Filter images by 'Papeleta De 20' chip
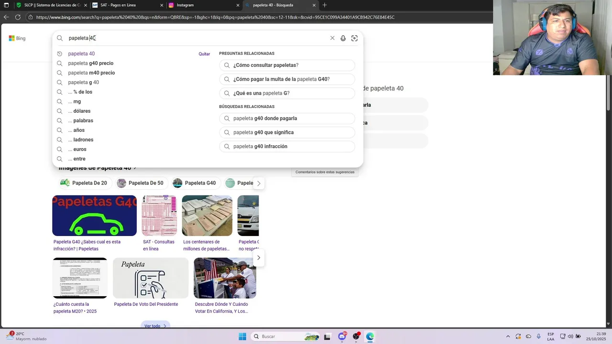Viewport: 612px width, 344px height. click(86, 183)
